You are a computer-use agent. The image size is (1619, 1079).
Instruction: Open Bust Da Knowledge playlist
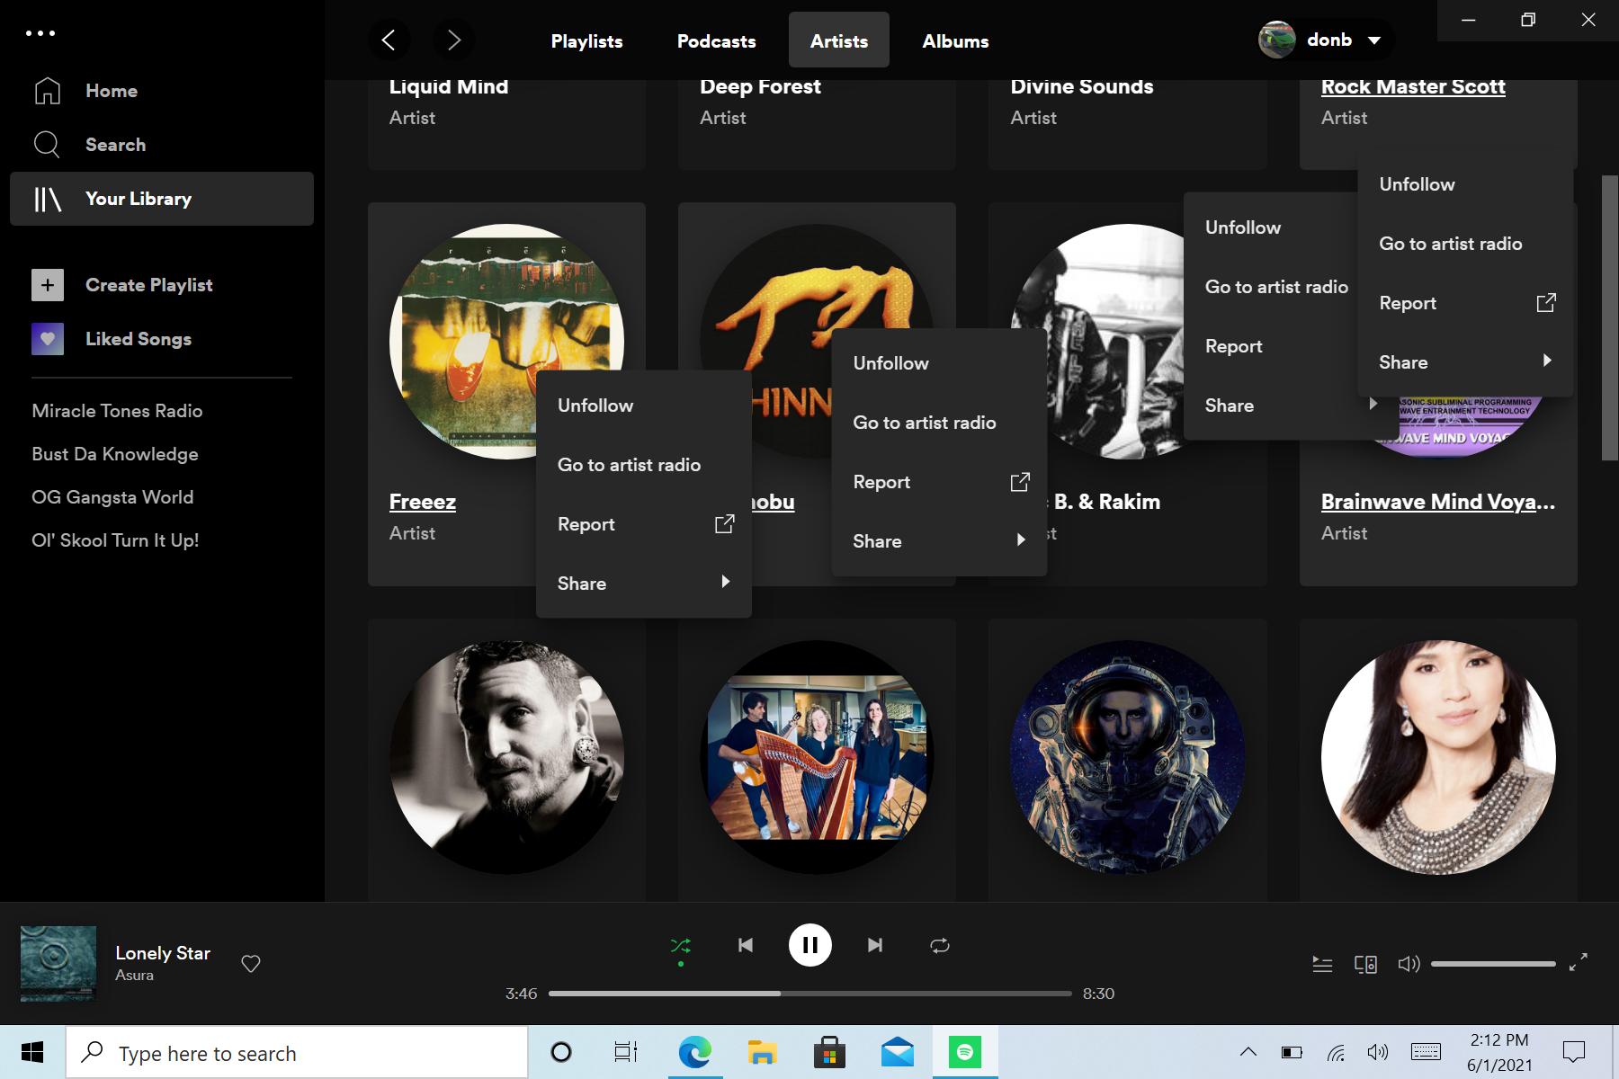(115, 454)
